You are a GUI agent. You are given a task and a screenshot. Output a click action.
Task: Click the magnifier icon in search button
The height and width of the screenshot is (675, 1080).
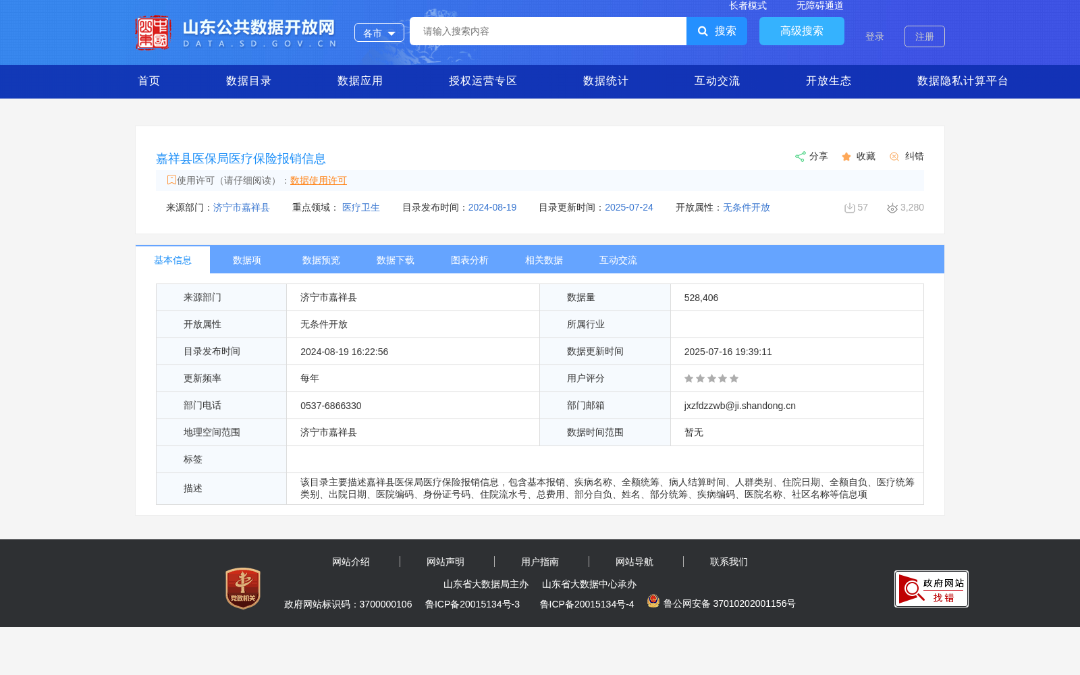point(703,31)
